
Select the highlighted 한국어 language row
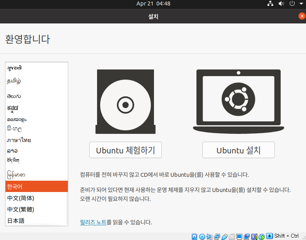click(37, 187)
